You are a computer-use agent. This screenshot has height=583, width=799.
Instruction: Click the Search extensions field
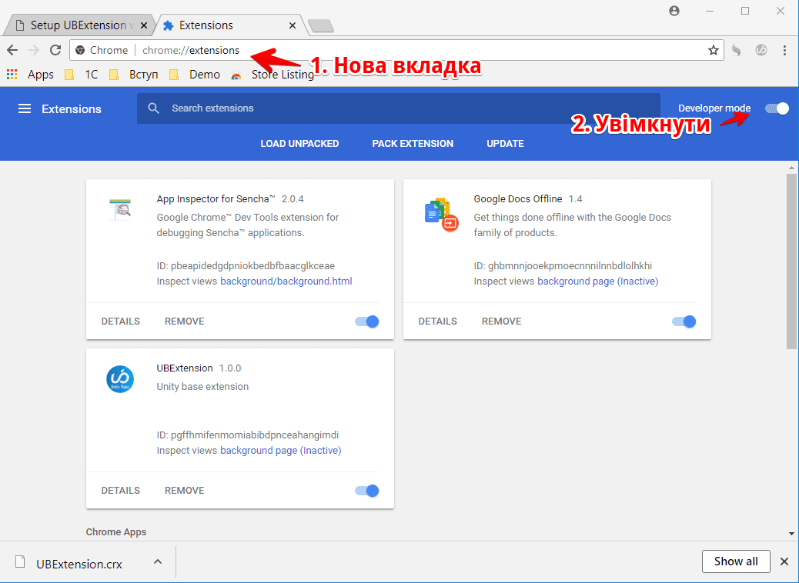pyautogui.click(x=399, y=108)
